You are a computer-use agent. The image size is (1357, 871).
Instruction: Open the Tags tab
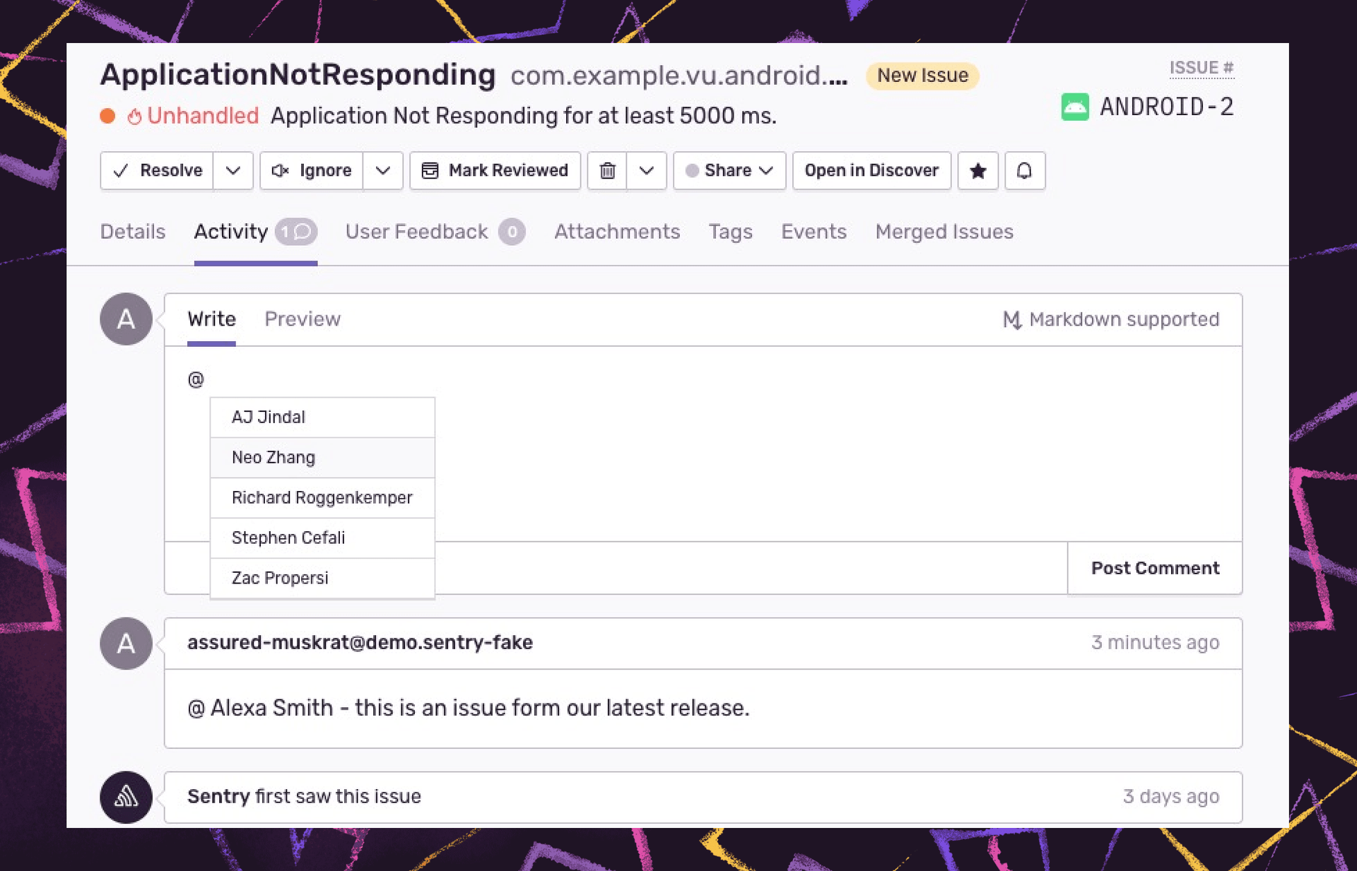tap(730, 232)
